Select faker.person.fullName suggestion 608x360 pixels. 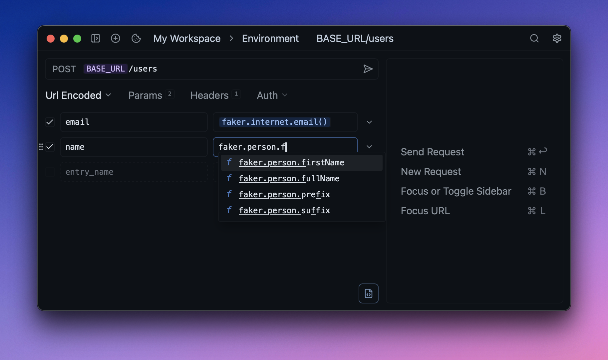click(x=289, y=179)
